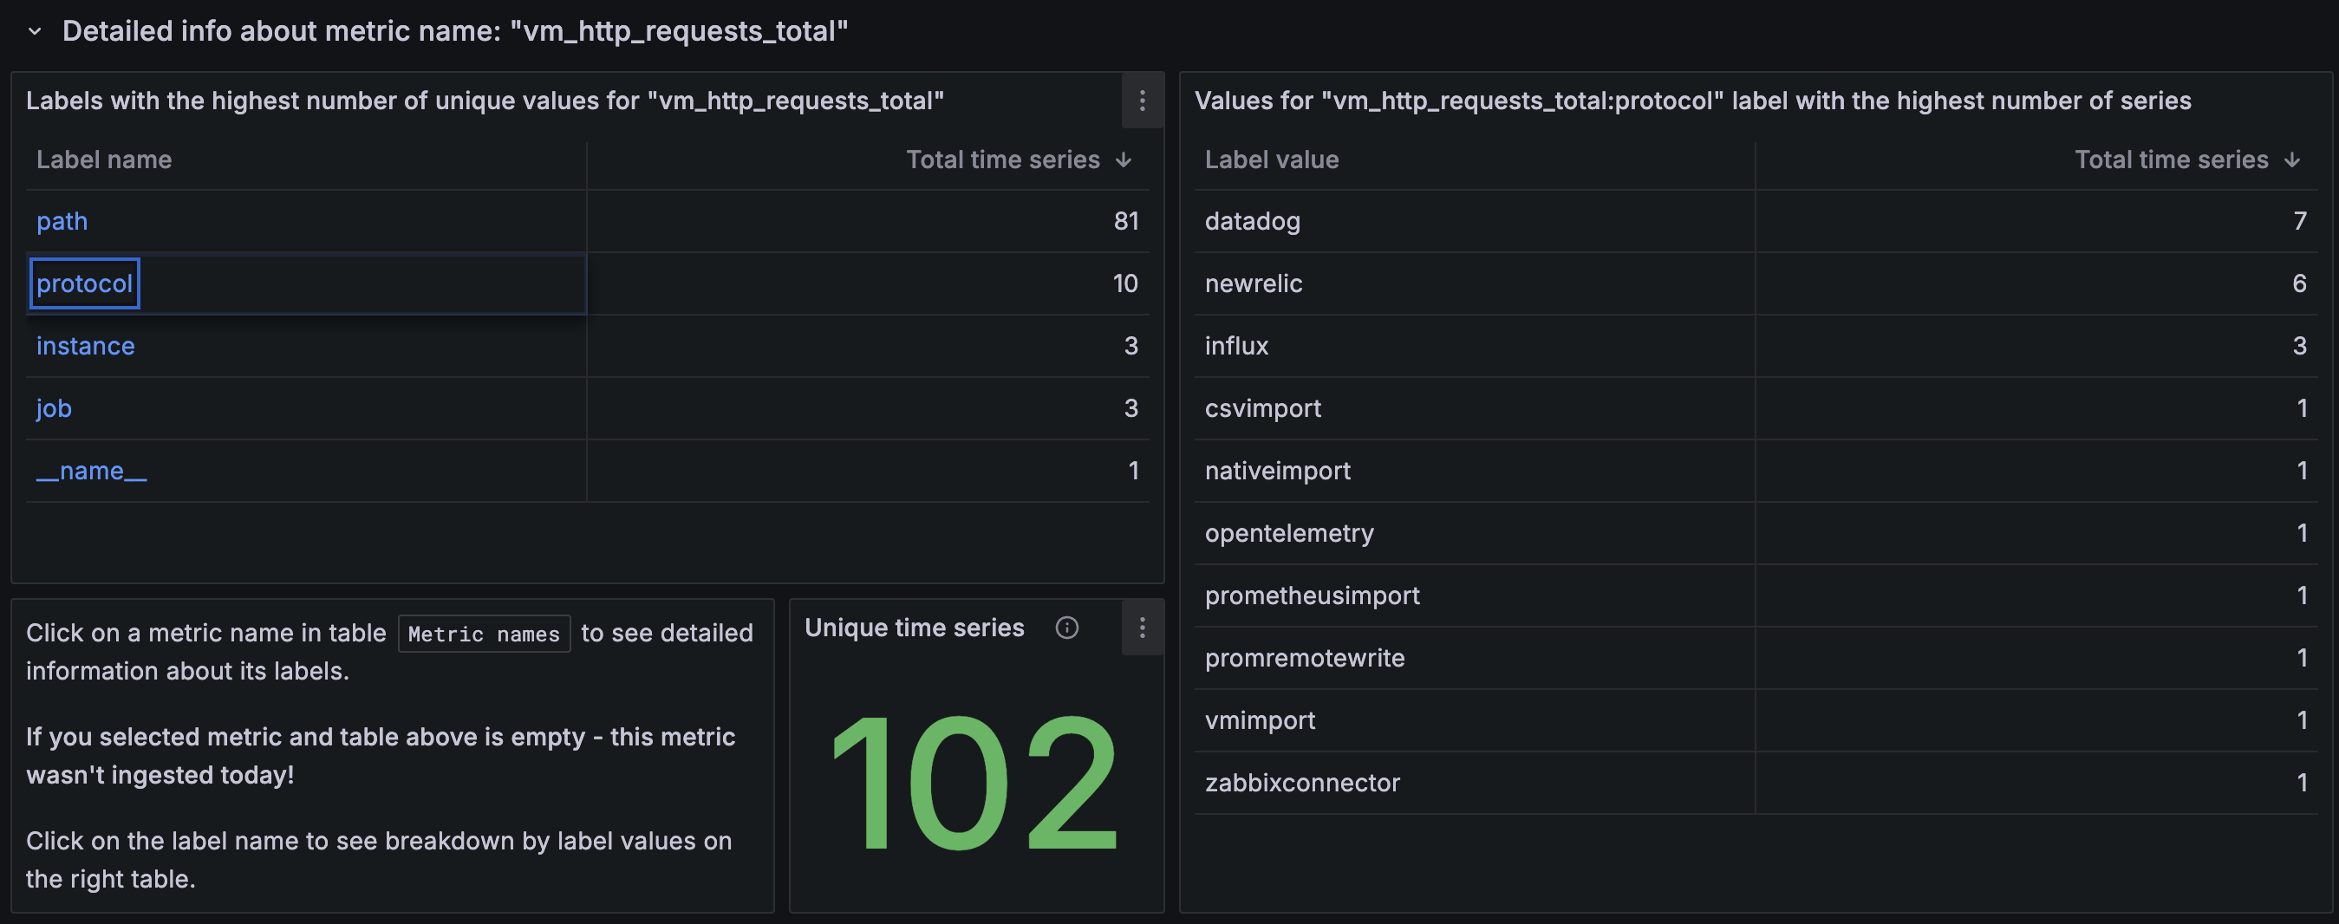The height and width of the screenshot is (924, 2339).
Task: Click the job label link
Action: [54, 408]
